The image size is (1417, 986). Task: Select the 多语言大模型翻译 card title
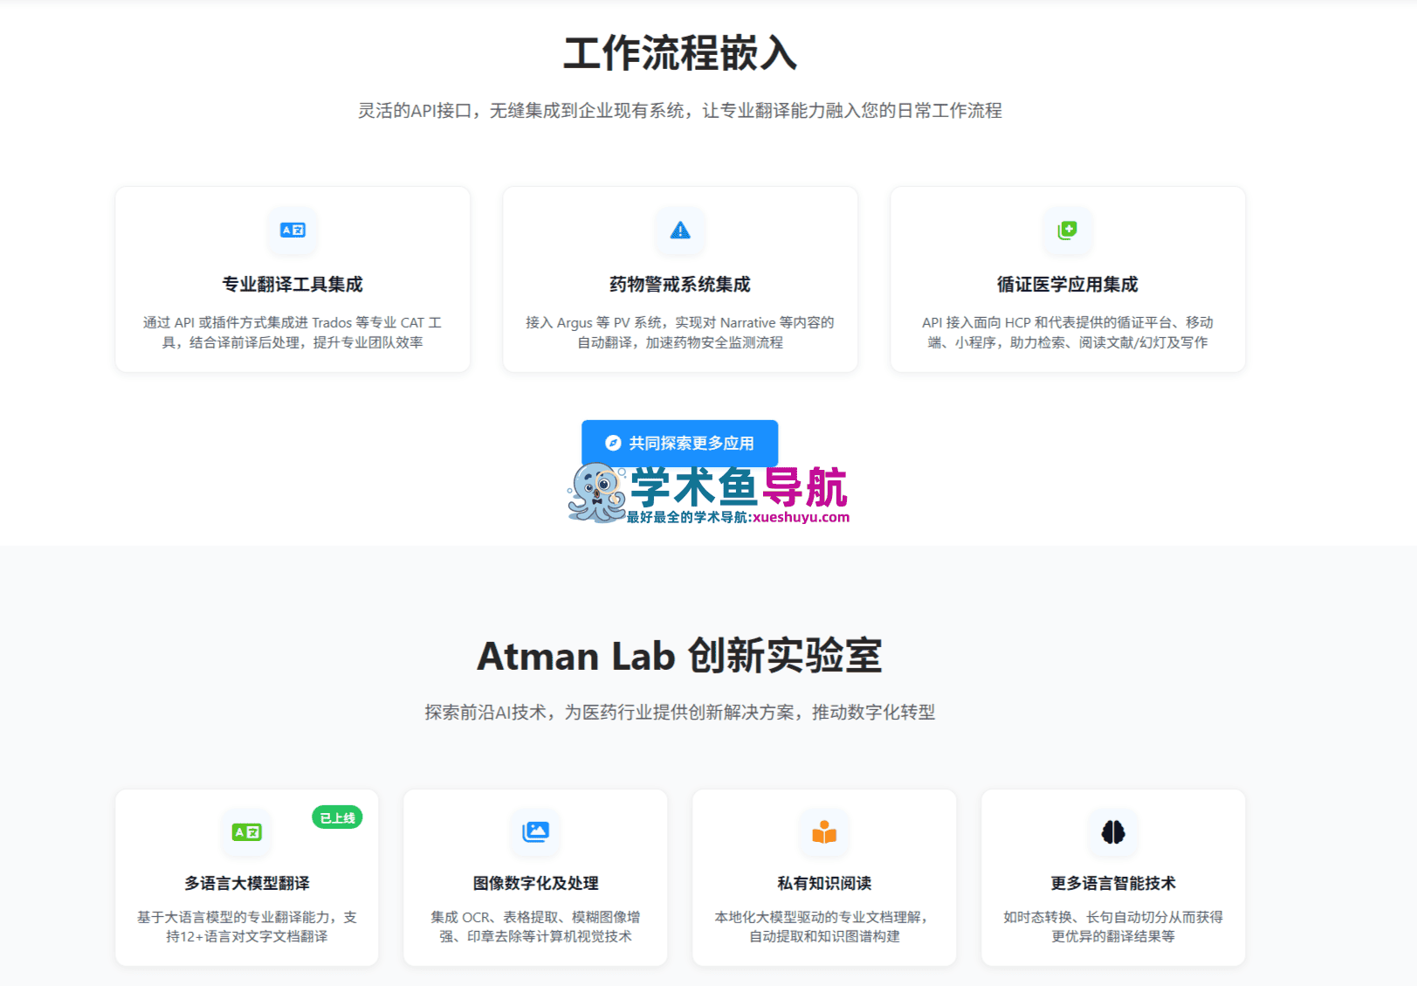[247, 884]
